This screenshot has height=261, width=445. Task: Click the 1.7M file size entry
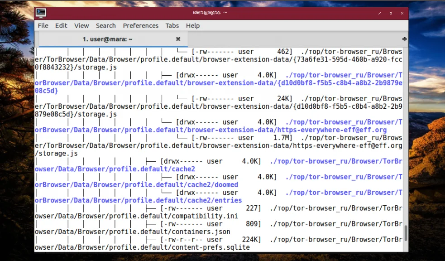(x=282, y=138)
